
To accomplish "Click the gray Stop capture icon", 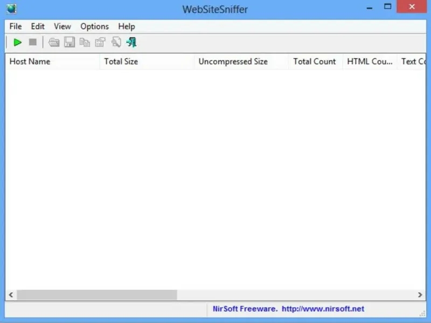I will (x=33, y=43).
